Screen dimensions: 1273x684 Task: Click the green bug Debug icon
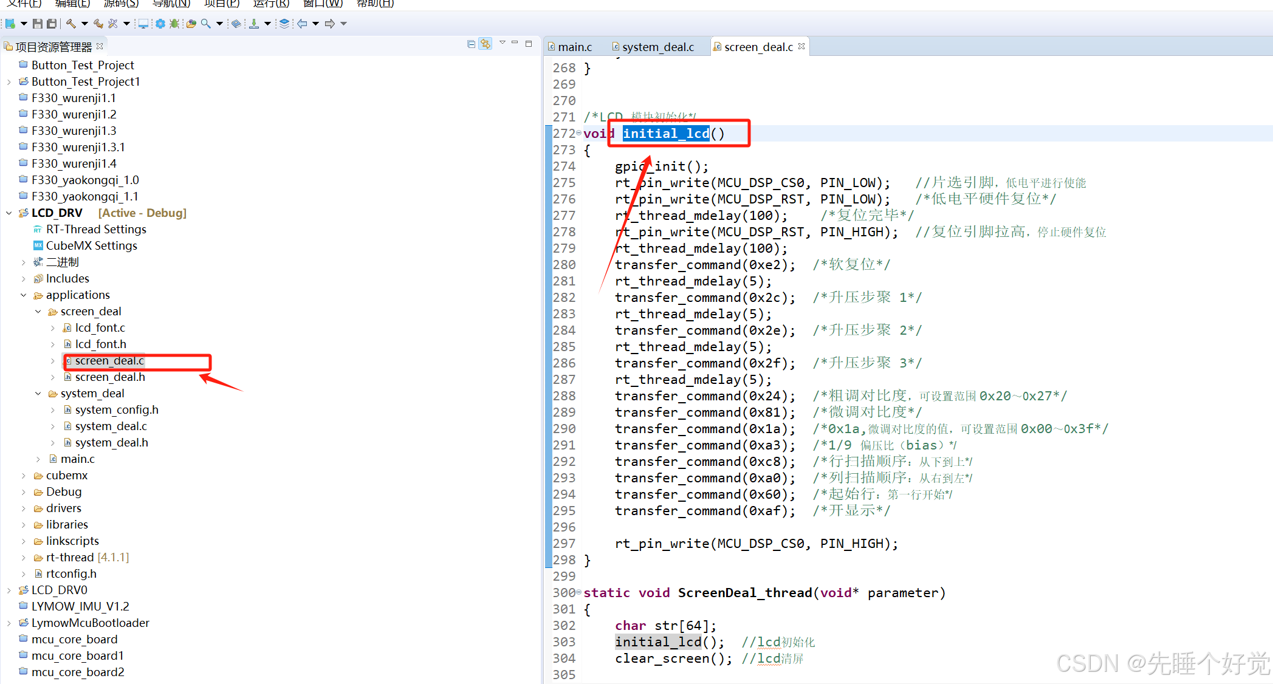click(x=174, y=24)
